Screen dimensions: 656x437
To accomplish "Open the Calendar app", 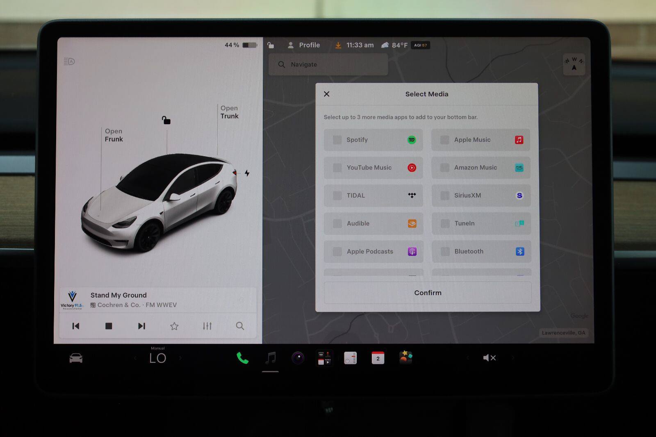I will pyautogui.click(x=378, y=358).
